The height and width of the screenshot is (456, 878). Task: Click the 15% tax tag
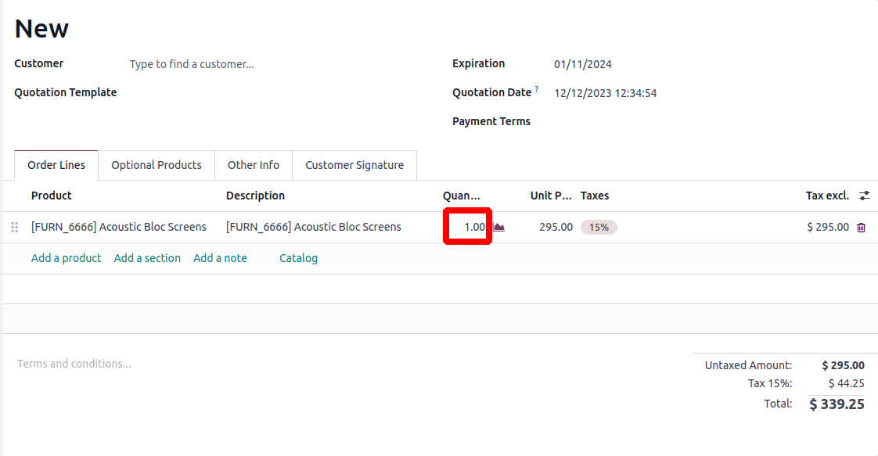[599, 228]
